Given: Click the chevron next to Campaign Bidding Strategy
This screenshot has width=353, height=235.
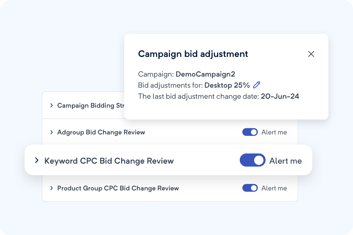Looking at the screenshot, I should click(x=51, y=105).
